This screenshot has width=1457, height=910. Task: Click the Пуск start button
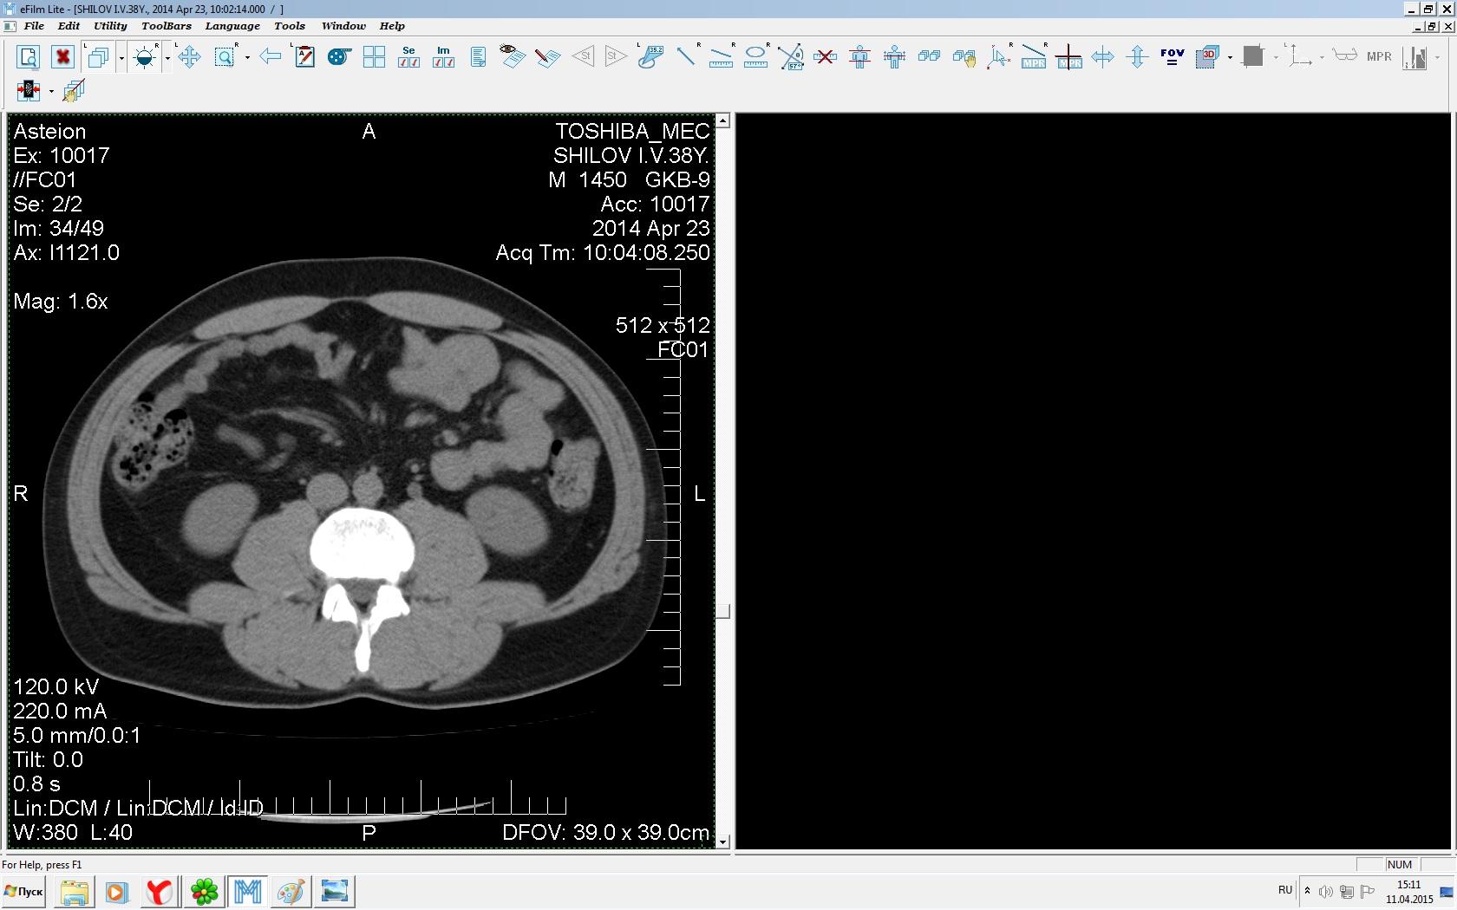(x=24, y=891)
